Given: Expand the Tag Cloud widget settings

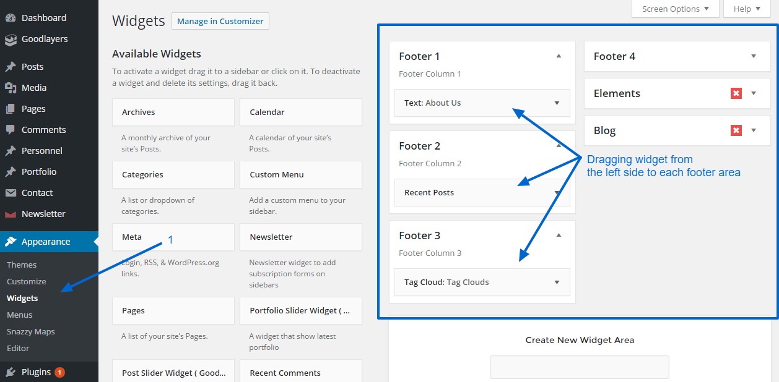Looking at the screenshot, I should point(557,282).
